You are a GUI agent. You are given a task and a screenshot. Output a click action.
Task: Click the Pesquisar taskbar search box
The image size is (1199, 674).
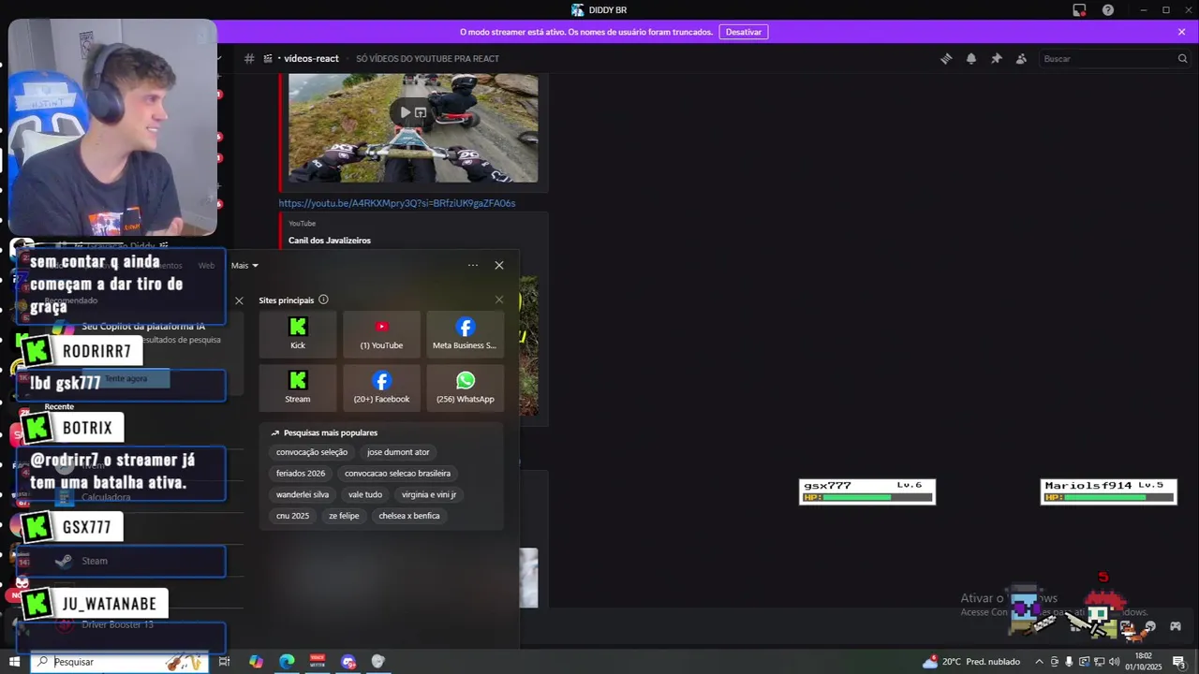(x=120, y=662)
